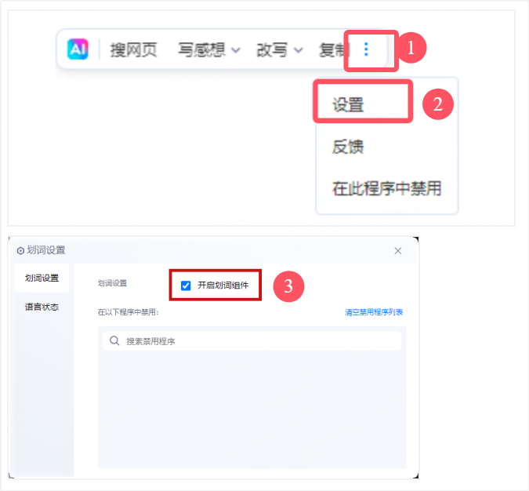Screen dimensions: 529x491
Task: Toggle the 开启划词组件 checkbox
Action: pyautogui.click(x=186, y=286)
